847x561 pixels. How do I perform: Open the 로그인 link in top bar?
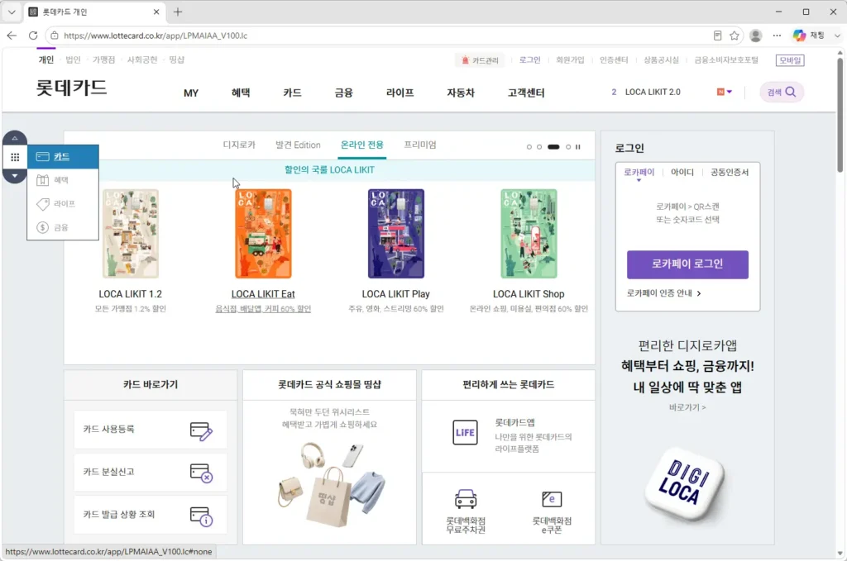click(529, 59)
